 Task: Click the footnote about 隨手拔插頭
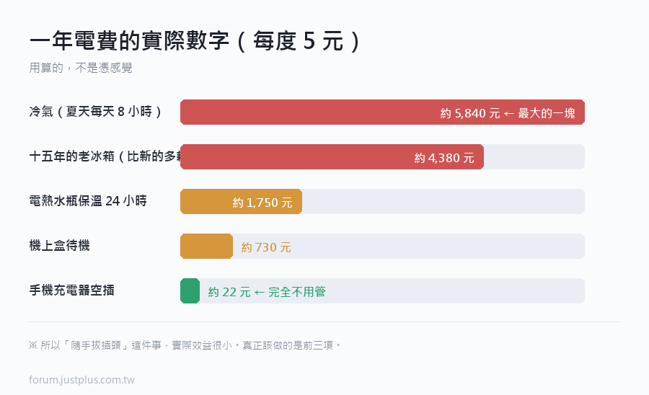(x=185, y=345)
